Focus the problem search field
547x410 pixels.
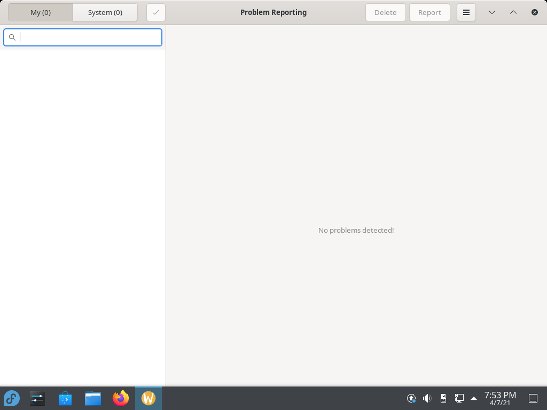tap(83, 37)
